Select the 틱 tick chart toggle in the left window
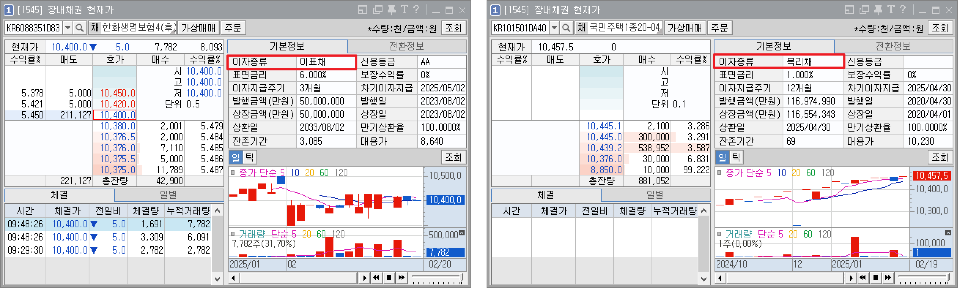The height and width of the screenshot is (288, 964). [x=250, y=158]
